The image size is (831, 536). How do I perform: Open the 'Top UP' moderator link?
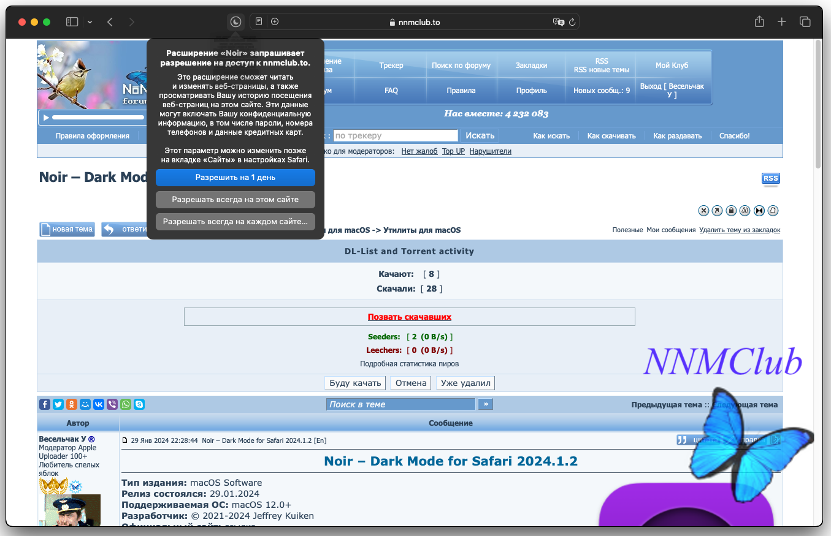[x=454, y=151]
